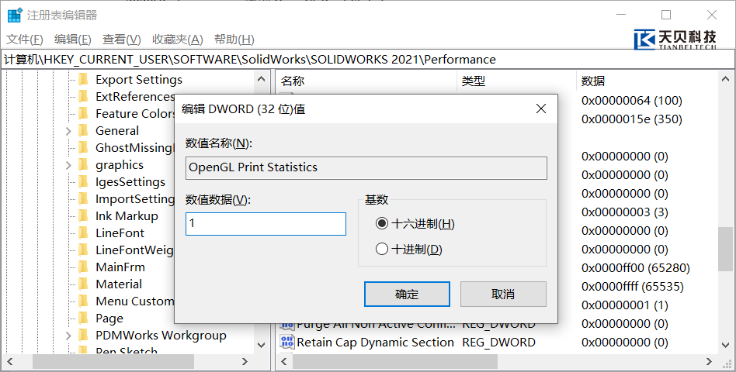This screenshot has height=372, width=736.
Task: Select the LineFont folder icon
Action: coord(84,232)
